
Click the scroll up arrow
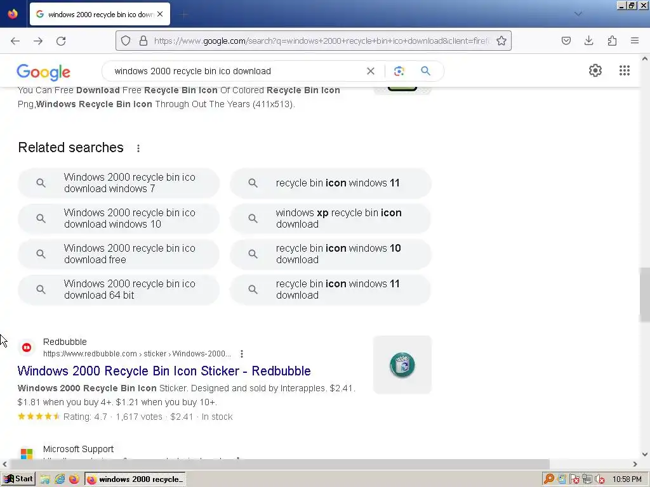coord(645,59)
